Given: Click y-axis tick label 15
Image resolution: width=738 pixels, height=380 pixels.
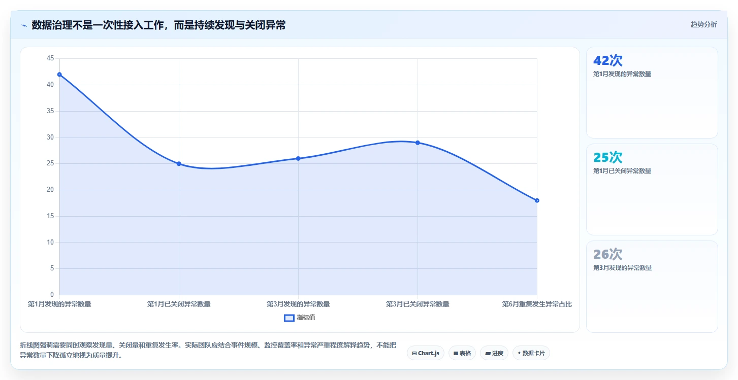Looking at the screenshot, I should tap(50, 216).
